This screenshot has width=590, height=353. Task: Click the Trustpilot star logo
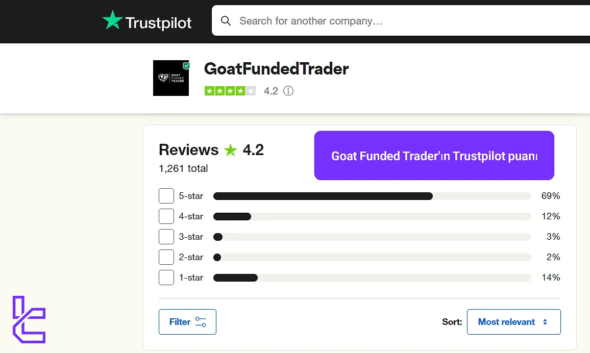pyautogui.click(x=111, y=20)
